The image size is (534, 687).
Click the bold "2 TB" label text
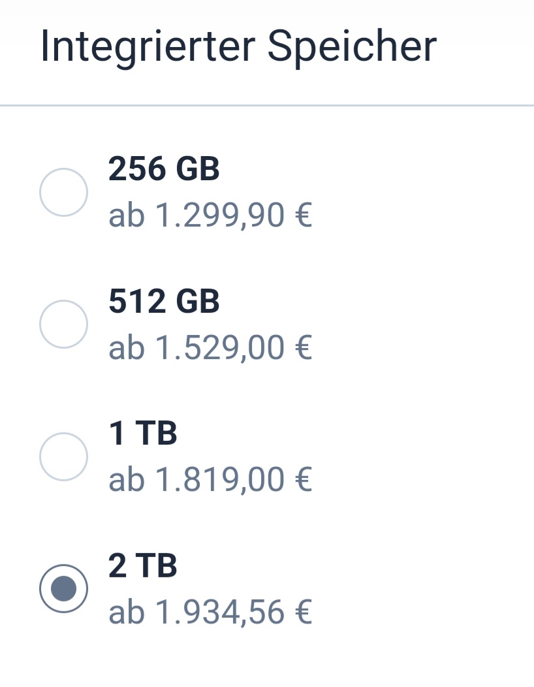[143, 565]
